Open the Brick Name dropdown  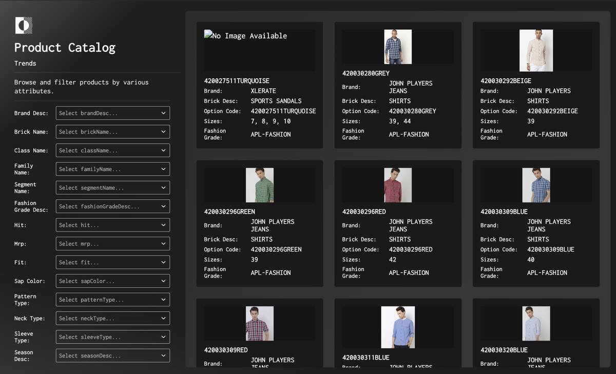click(x=112, y=132)
